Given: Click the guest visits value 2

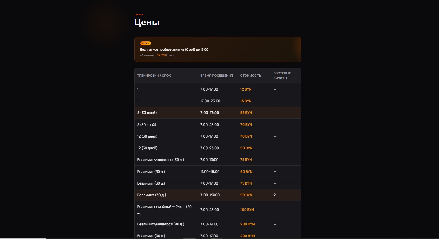Looking at the screenshot, I should pos(275,195).
